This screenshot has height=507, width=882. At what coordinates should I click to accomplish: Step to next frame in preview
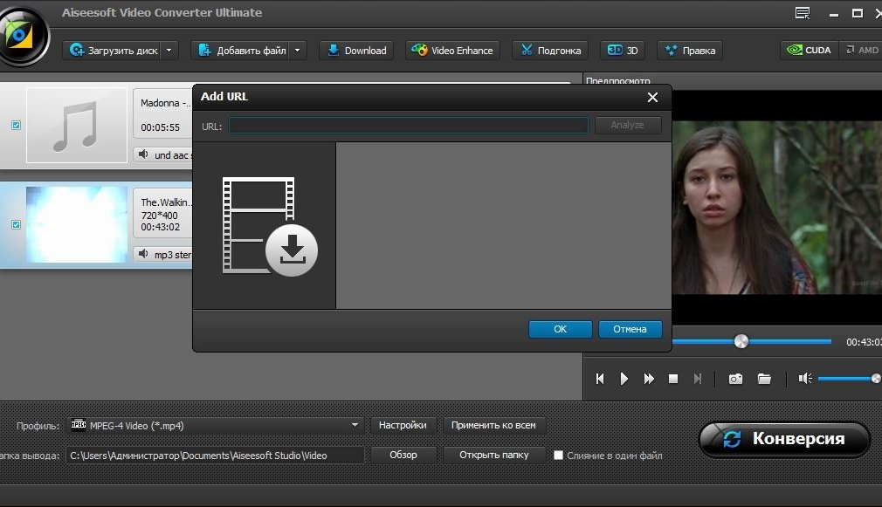pyautogui.click(x=698, y=379)
